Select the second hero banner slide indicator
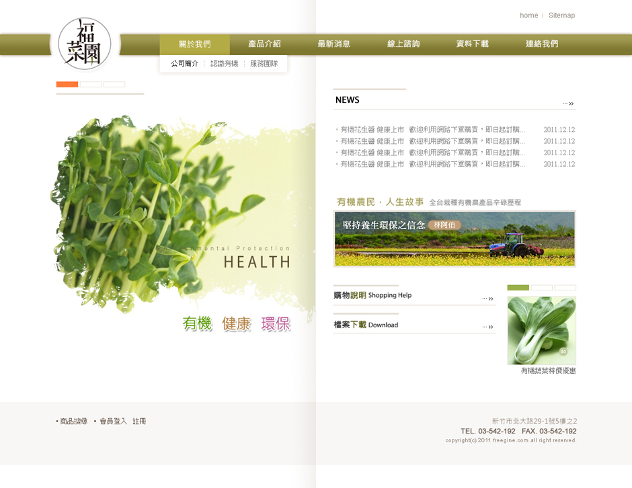 [x=91, y=85]
